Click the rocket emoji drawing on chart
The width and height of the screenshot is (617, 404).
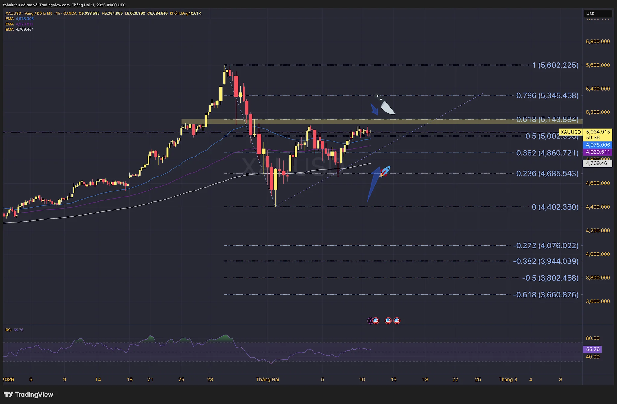coord(385,172)
